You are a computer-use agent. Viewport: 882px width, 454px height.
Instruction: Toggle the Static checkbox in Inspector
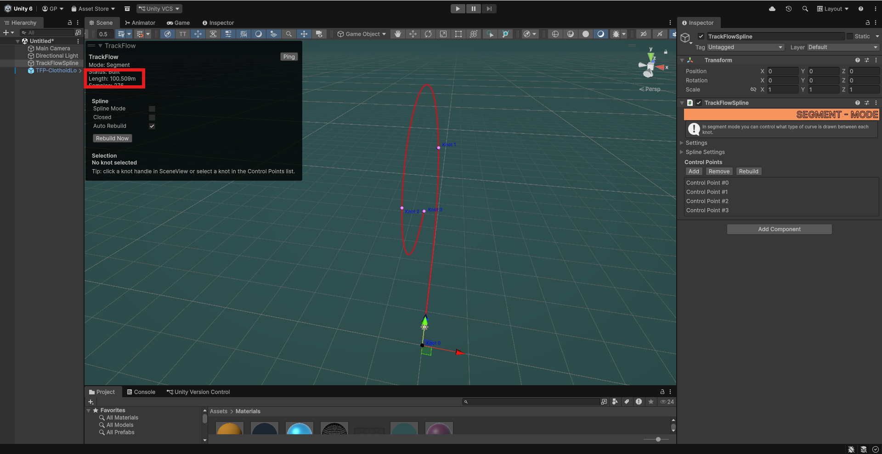pos(850,36)
